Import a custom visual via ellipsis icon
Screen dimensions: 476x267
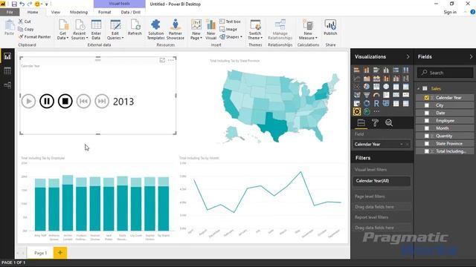[376, 111]
